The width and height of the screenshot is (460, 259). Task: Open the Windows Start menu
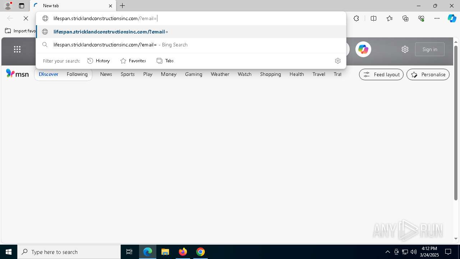point(9,252)
